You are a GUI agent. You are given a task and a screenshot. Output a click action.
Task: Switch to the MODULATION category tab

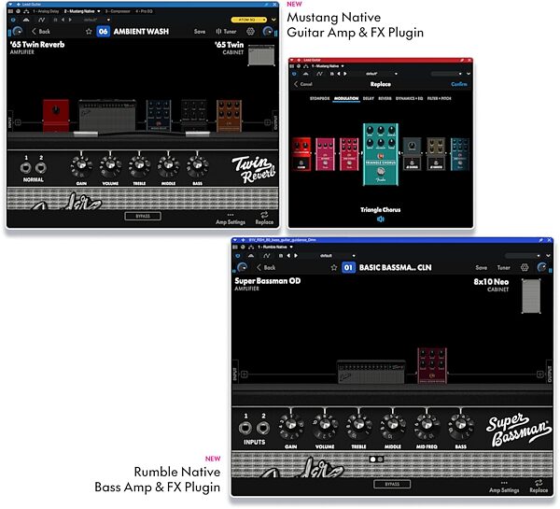click(x=346, y=98)
